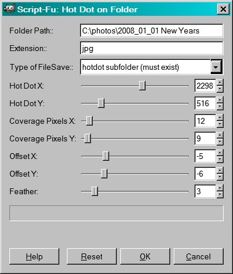Cancel the Hot Dot dialog
This screenshot has width=233, height=274.
198,256
